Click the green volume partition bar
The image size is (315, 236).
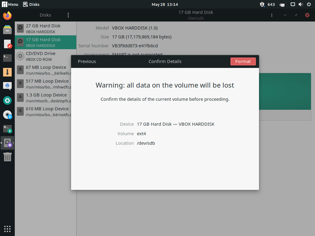pyautogui.click(x=285, y=91)
